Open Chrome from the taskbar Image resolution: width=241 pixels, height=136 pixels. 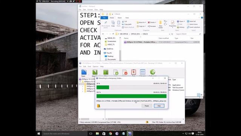[110, 133]
